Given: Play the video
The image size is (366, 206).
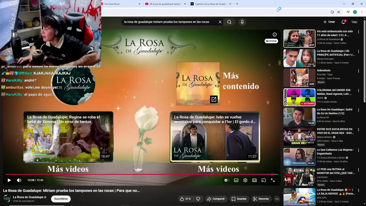Looking at the screenshot, I should 9,180.
